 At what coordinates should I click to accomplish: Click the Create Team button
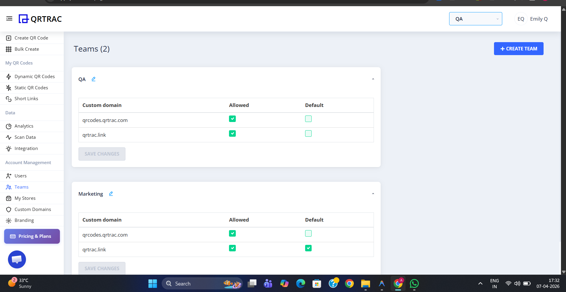(x=518, y=48)
